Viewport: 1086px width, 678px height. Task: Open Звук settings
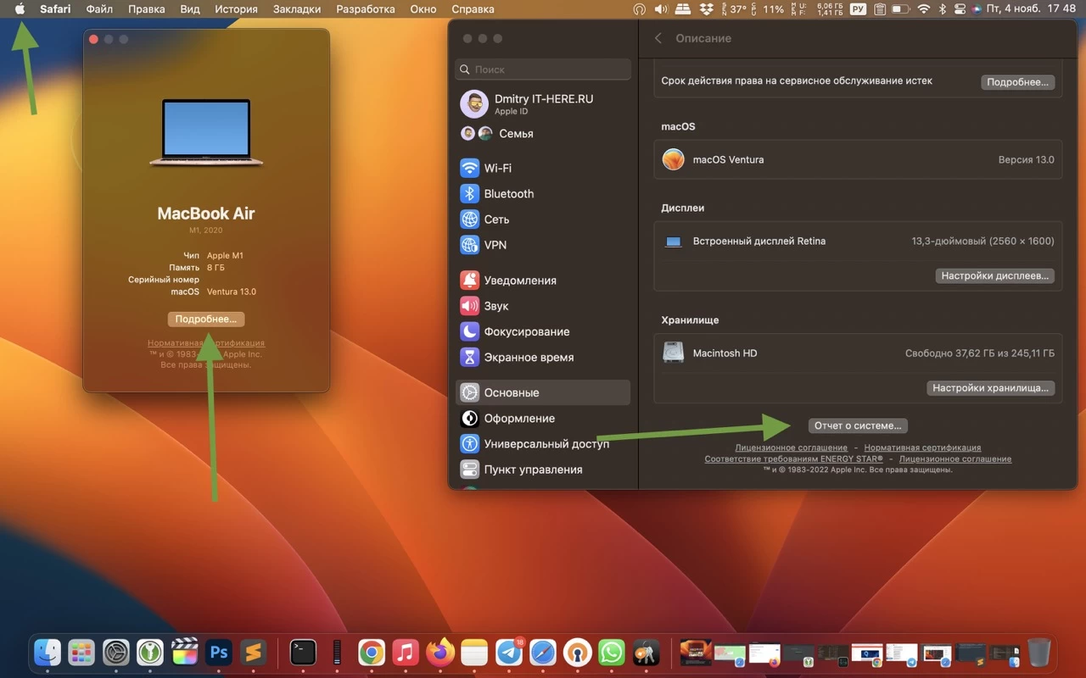point(496,306)
